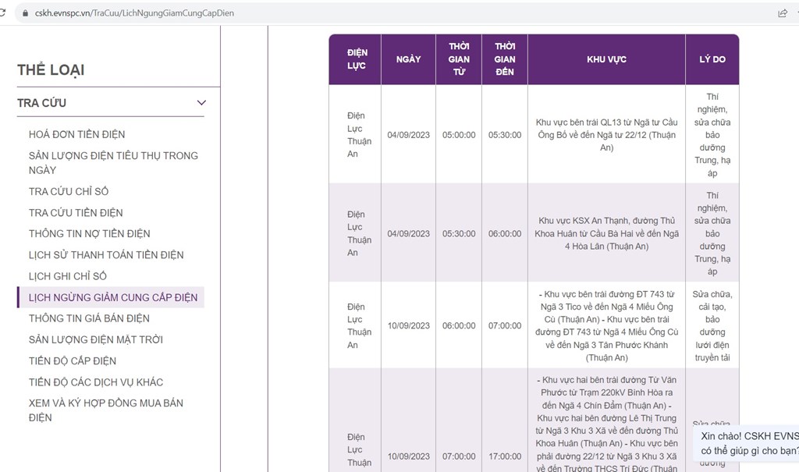The height and width of the screenshot is (472, 799).
Task: Click the Từ Văn Phước area description
Action: click(x=606, y=423)
